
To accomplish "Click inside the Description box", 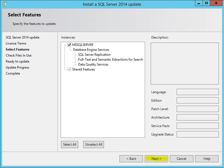I will tap(185, 64).
